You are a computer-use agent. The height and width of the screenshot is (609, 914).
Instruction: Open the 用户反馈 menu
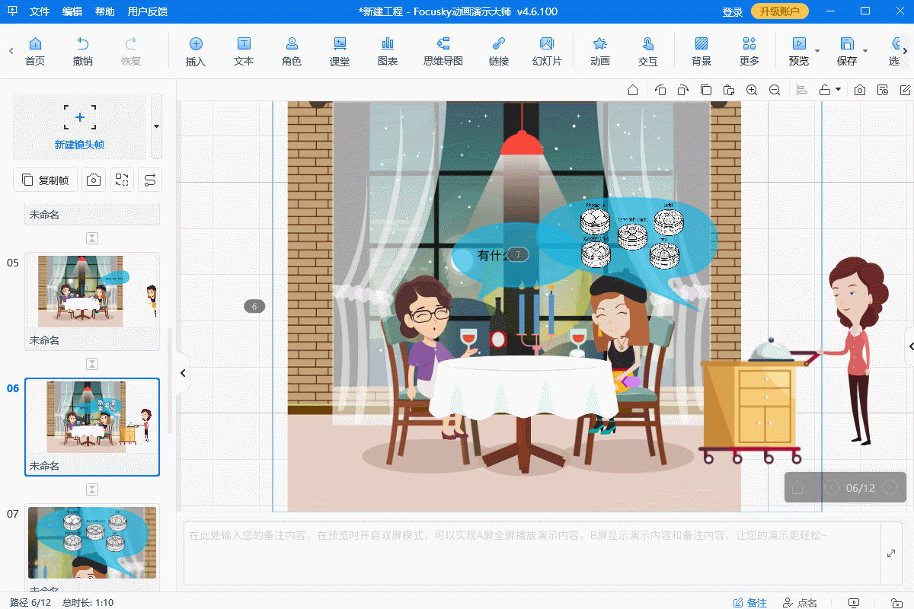[x=148, y=11]
